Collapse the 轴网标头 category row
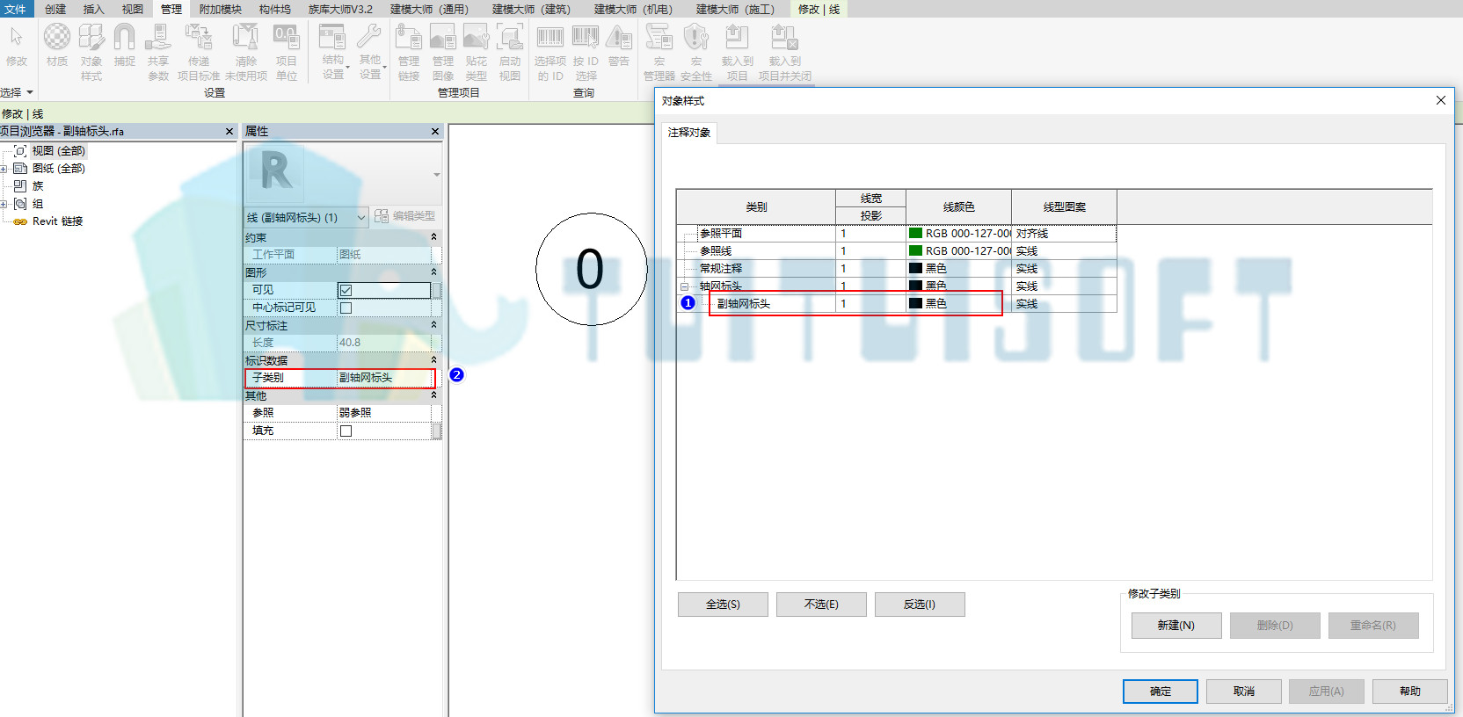 pos(684,286)
